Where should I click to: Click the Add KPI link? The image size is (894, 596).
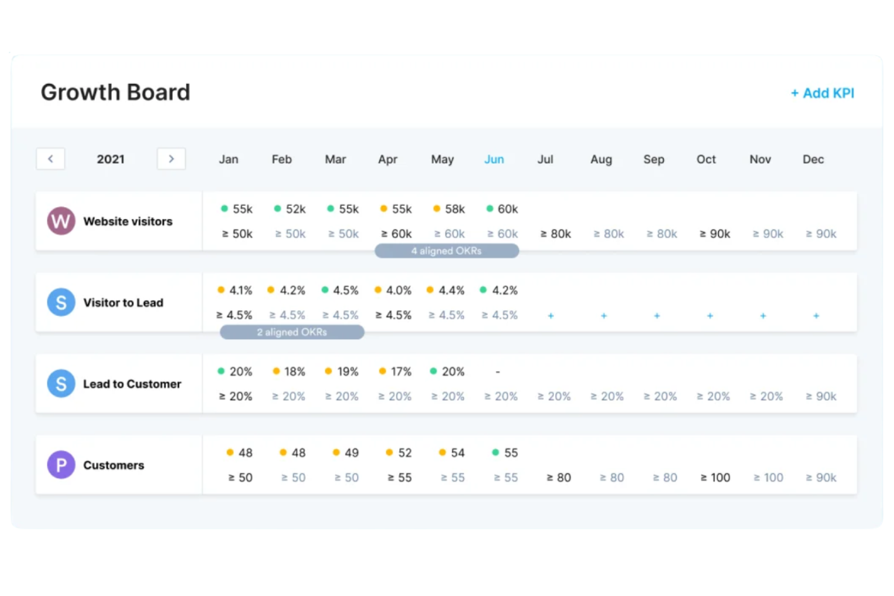(x=822, y=93)
